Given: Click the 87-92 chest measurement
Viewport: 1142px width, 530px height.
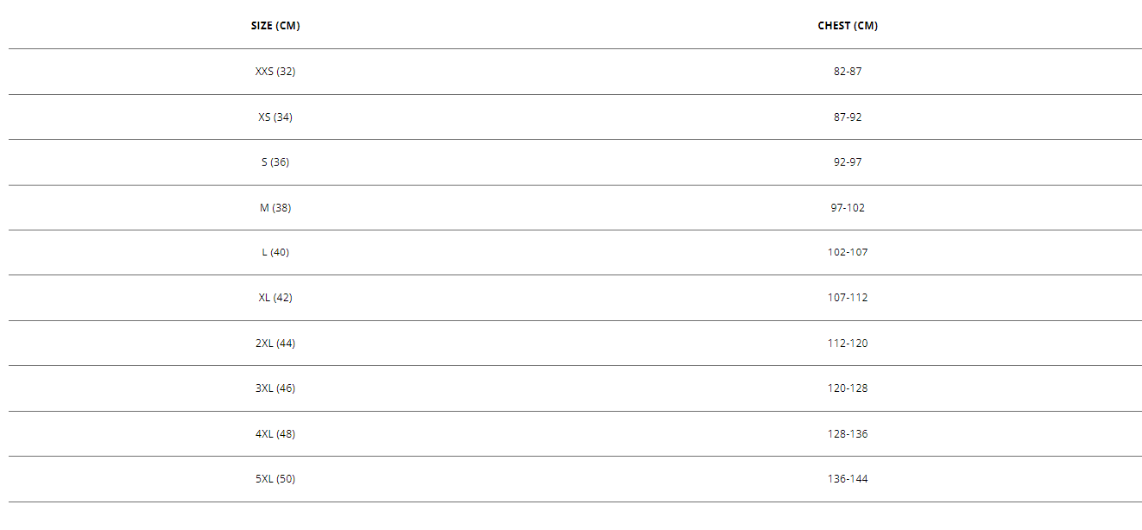Looking at the screenshot, I should (x=848, y=117).
